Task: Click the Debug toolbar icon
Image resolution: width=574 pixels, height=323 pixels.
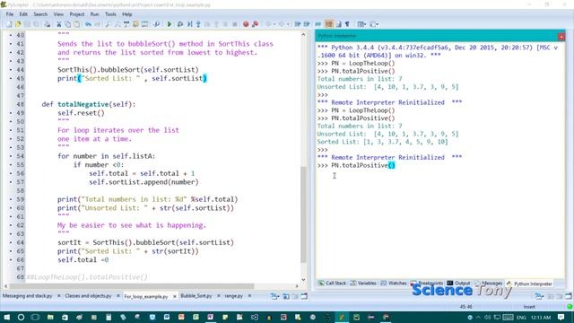Action: pyautogui.click(x=180, y=24)
